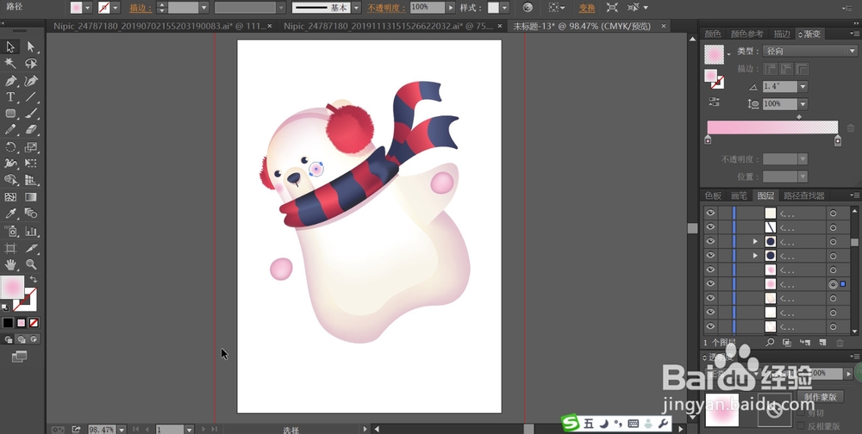Open the zoom level 98.47% dropdown
This screenshot has height=434, width=862.
coord(122,429)
